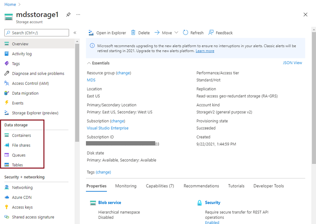316x224 pixels.
Task: Collapse the sidebar with double chevron
Action: pos(75,33)
